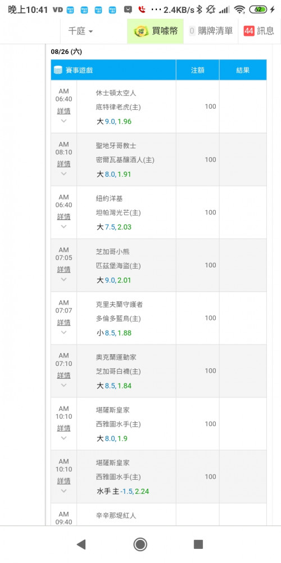Open the 購牌清單 purchase list tab
Viewport: 281px width, 563px height.
(211, 31)
